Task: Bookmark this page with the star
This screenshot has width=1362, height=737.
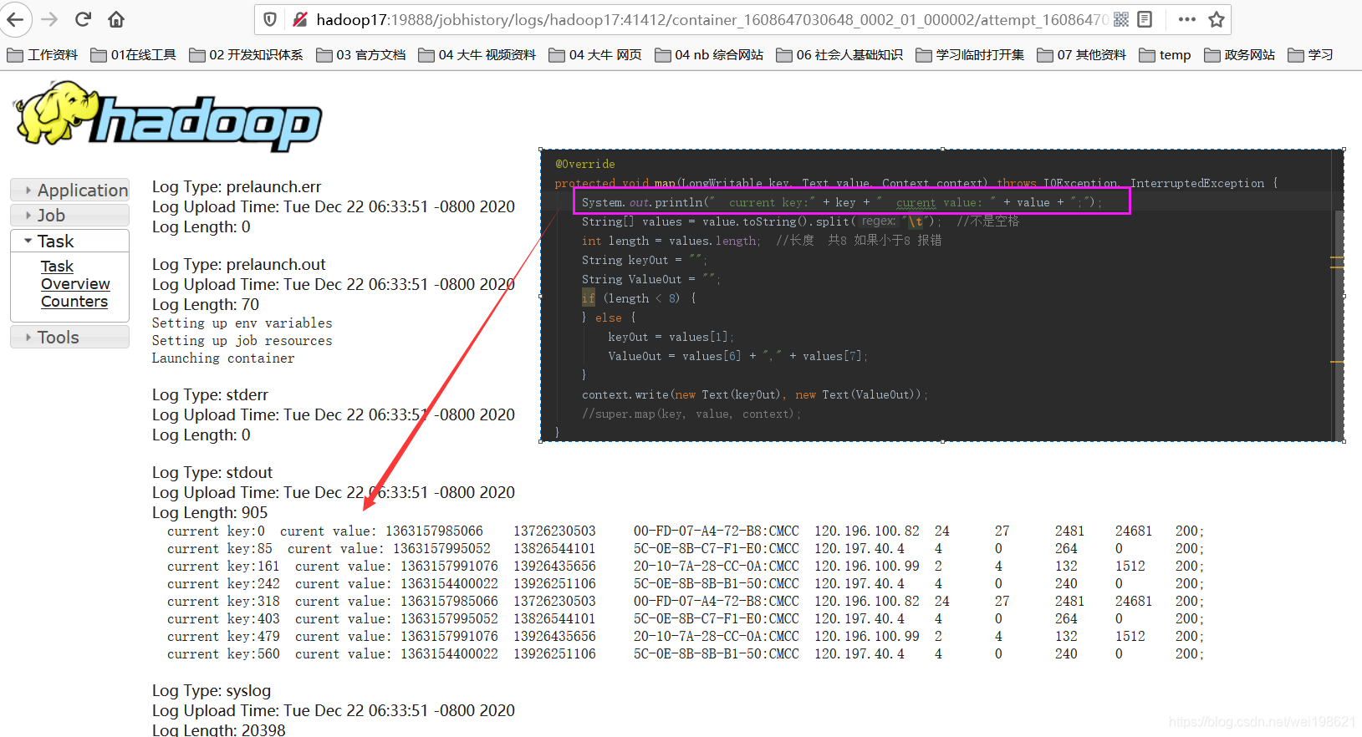Action: [x=1217, y=19]
